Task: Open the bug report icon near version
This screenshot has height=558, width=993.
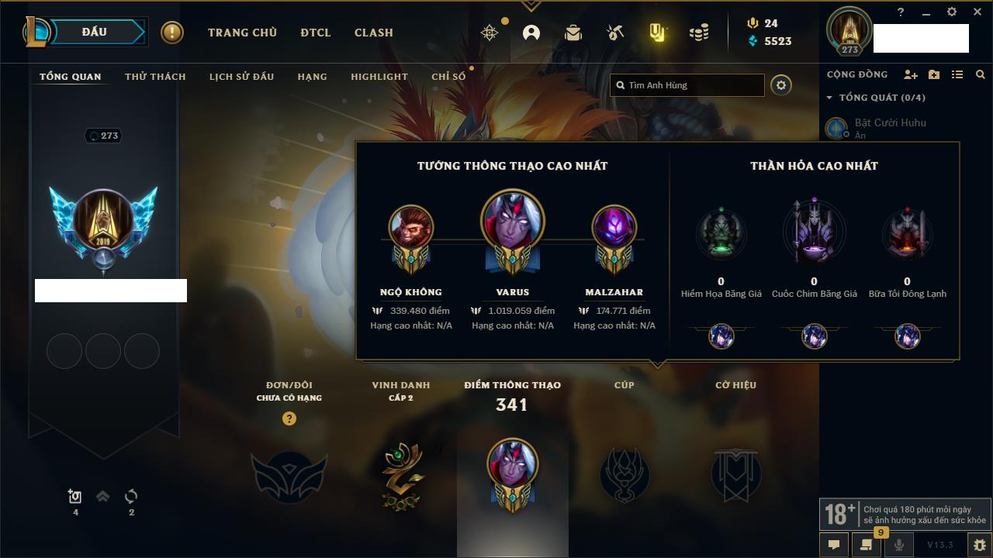Action: point(979,545)
